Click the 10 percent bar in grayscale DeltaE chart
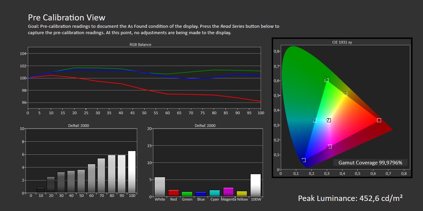Image resolution: width=423 pixels, height=211 pixels. [40, 190]
